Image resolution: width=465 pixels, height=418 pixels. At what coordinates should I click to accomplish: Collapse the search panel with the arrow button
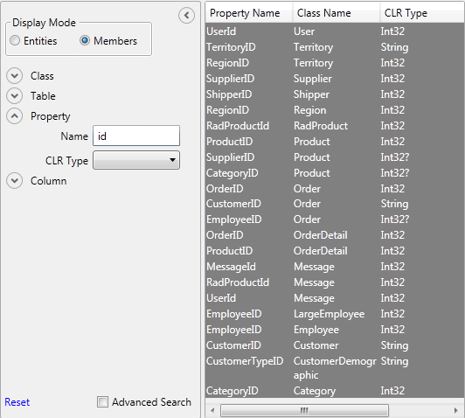pos(186,15)
